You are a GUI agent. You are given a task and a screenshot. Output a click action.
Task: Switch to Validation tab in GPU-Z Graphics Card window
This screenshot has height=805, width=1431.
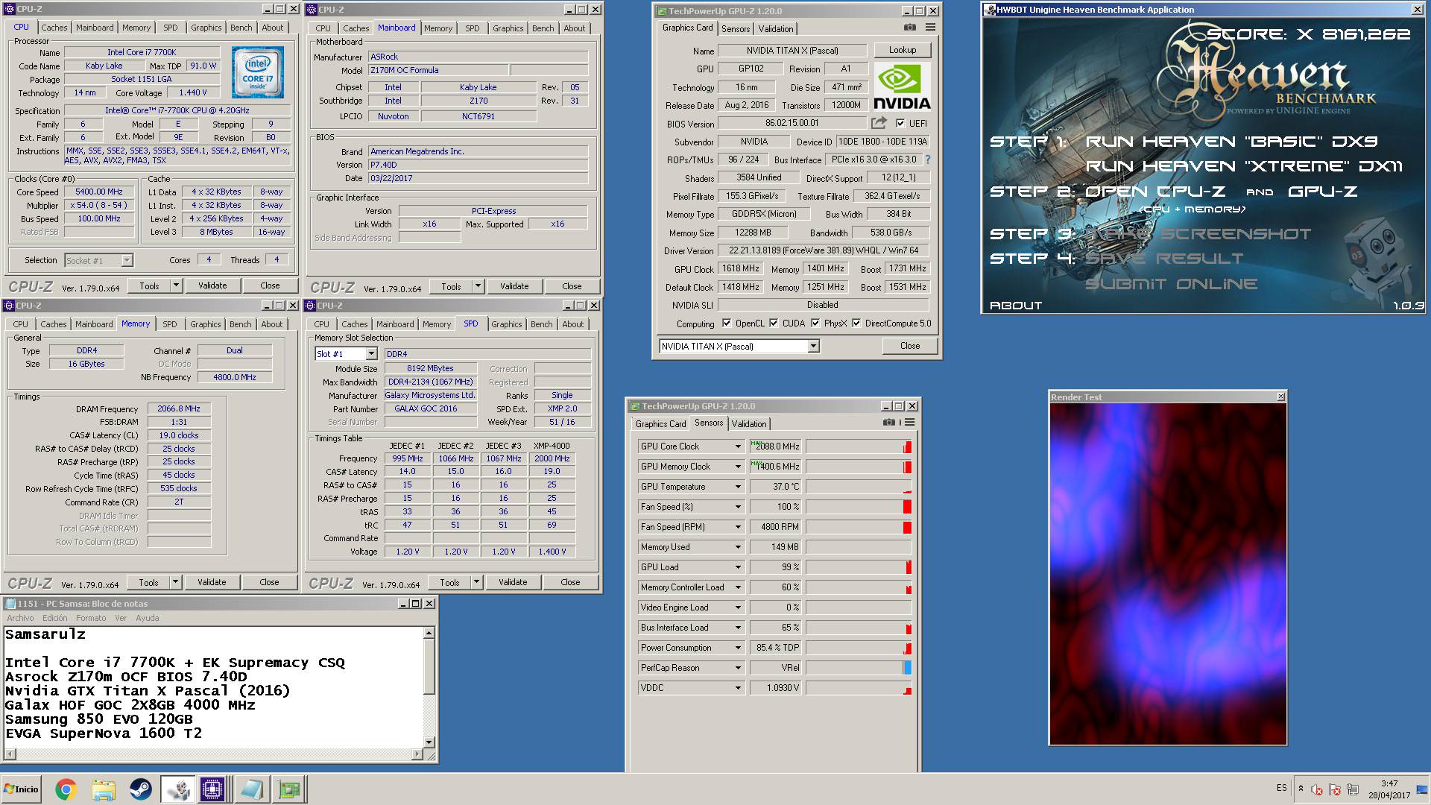pyautogui.click(x=776, y=29)
